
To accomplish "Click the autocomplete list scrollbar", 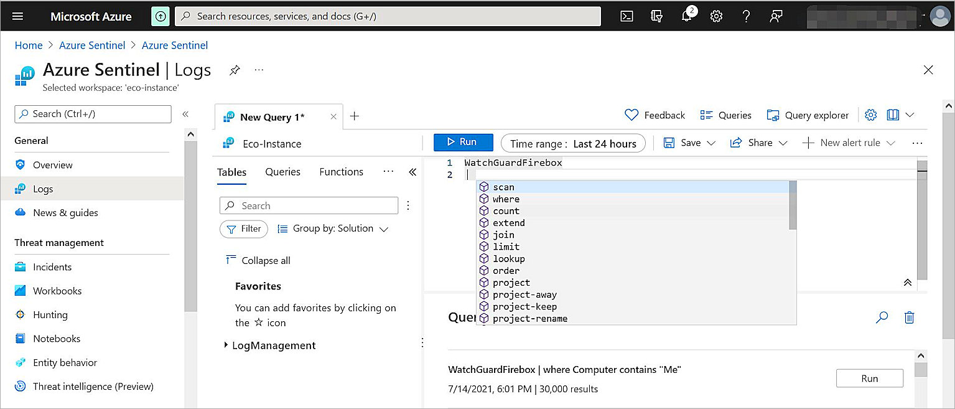I will pyautogui.click(x=792, y=205).
